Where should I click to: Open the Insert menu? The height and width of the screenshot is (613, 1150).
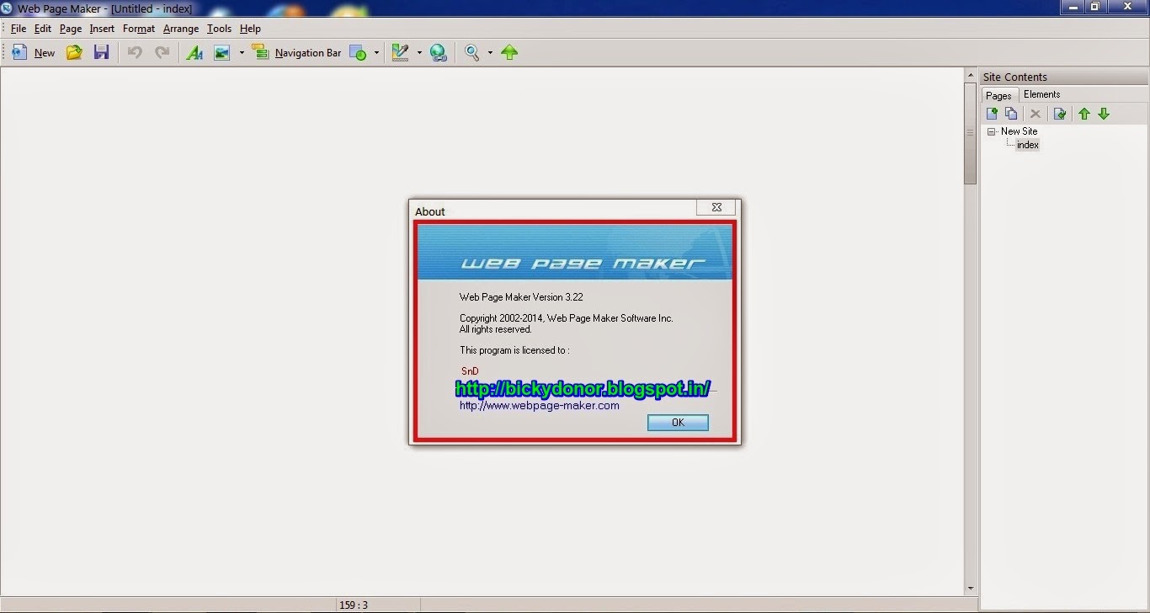(x=102, y=29)
